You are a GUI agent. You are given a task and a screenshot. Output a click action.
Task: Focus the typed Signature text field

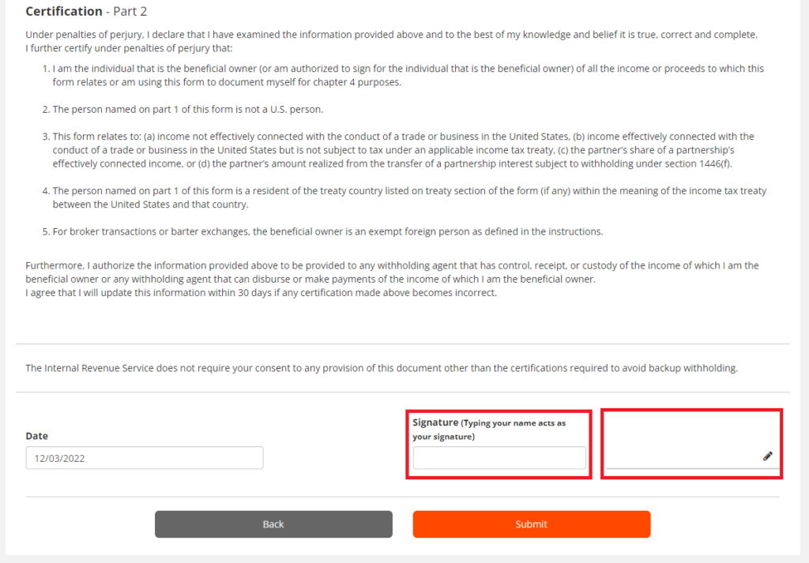499,458
